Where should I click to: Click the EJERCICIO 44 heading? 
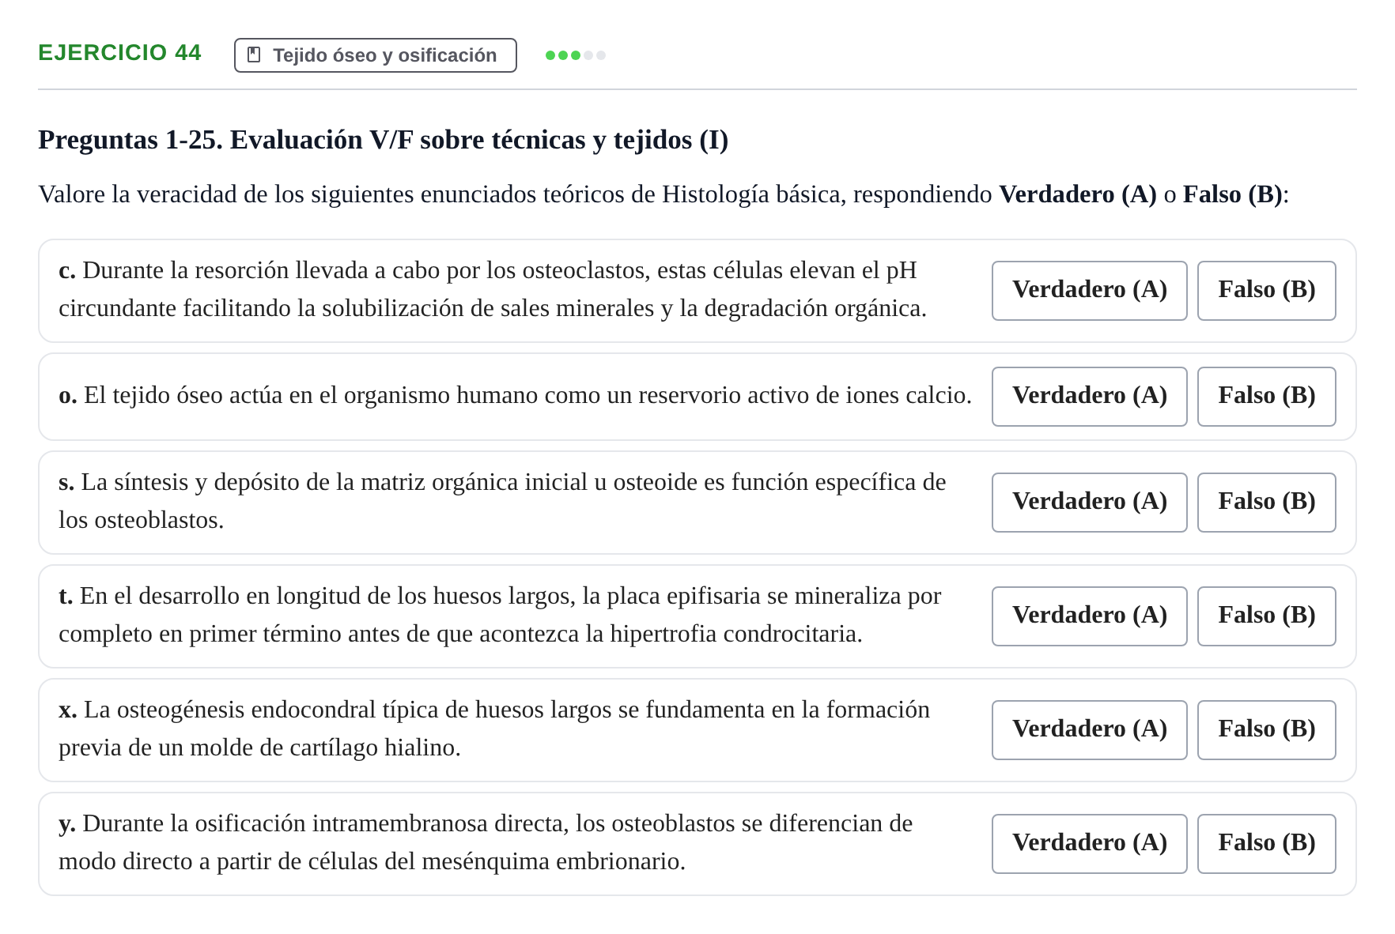click(x=119, y=53)
